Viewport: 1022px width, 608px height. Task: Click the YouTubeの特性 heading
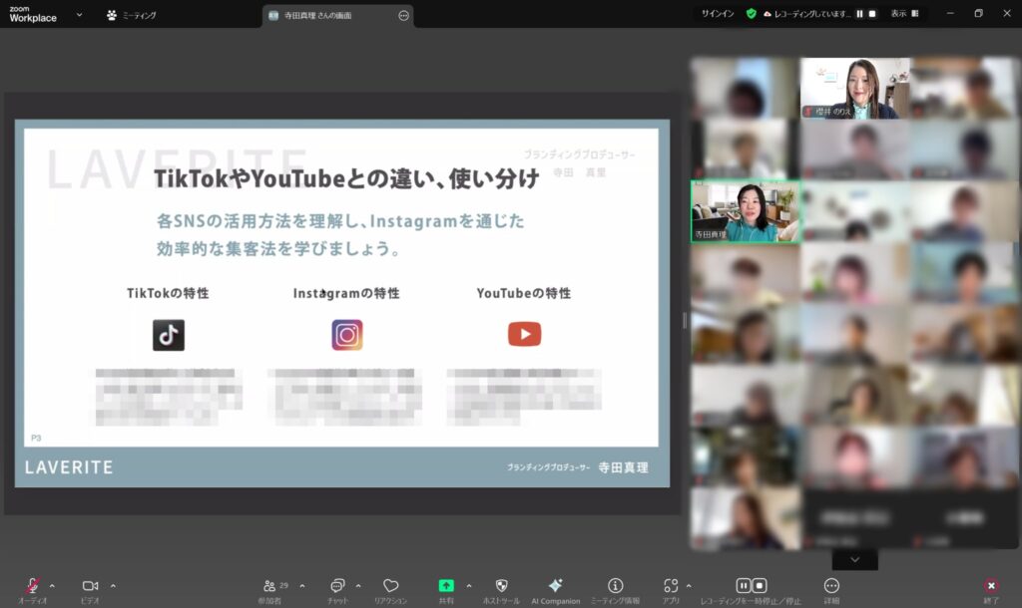pyautogui.click(x=523, y=294)
